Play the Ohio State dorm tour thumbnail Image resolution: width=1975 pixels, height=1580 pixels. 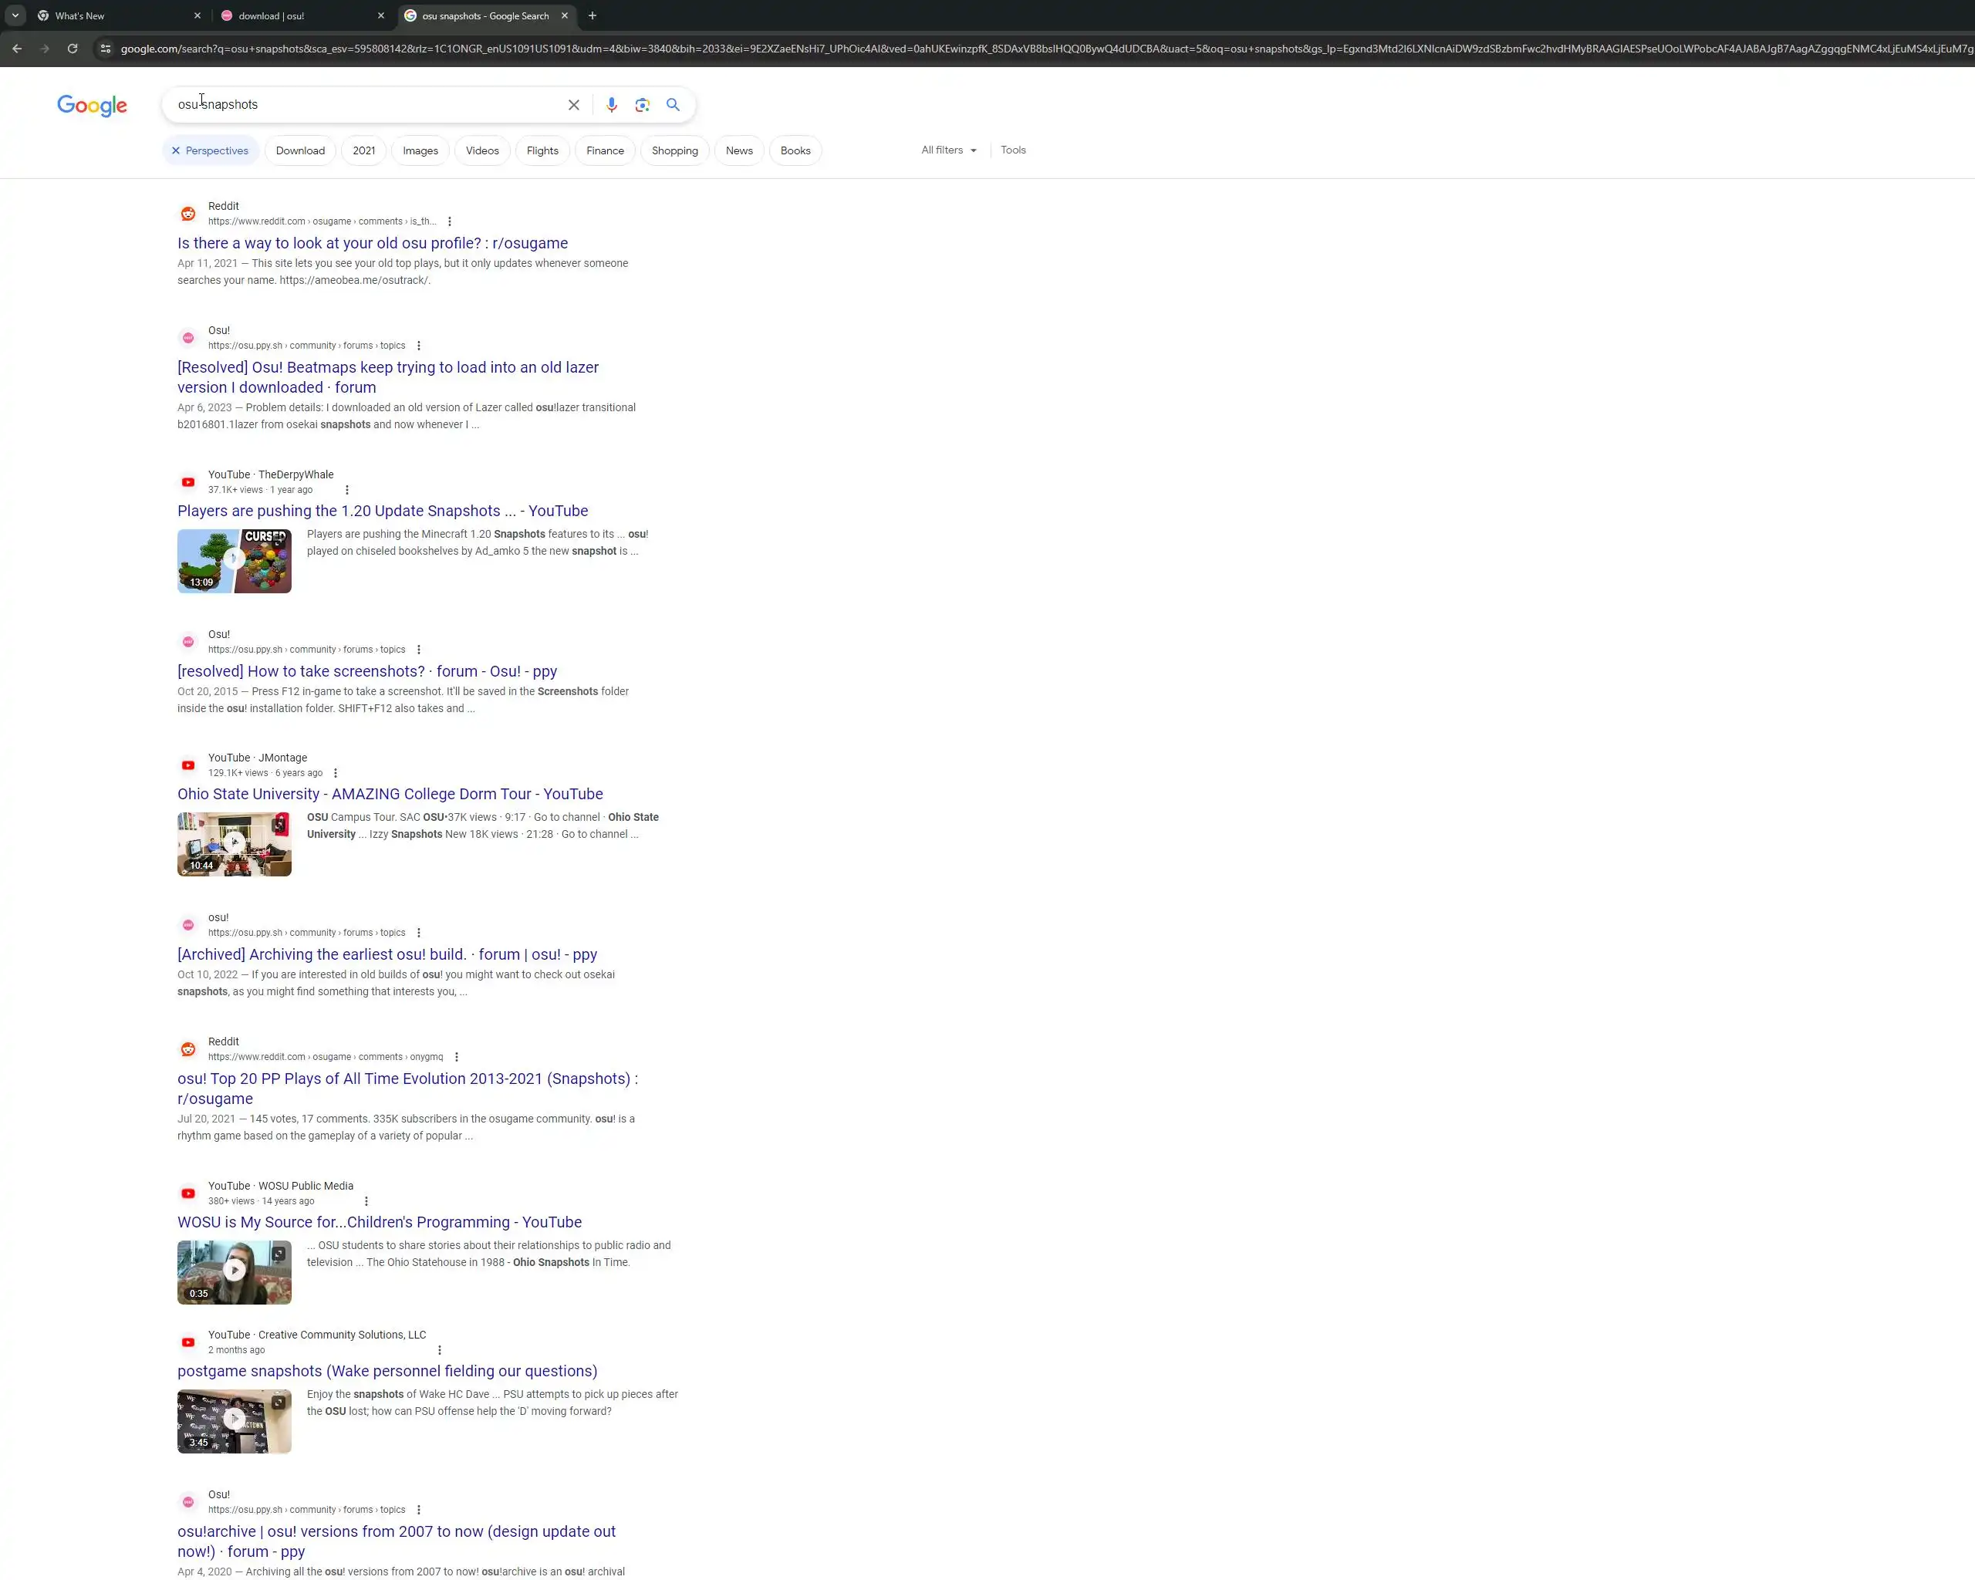(x=235, y=843)
